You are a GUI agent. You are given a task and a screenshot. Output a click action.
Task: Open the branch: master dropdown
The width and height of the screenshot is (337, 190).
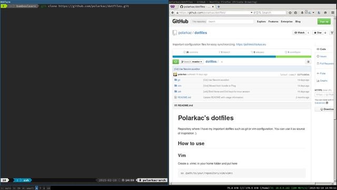point(192,62)
